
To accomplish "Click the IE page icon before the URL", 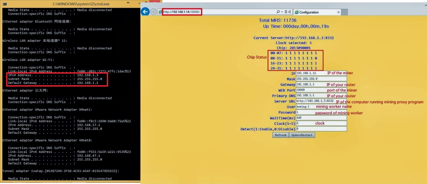I will tap(160, 12).
